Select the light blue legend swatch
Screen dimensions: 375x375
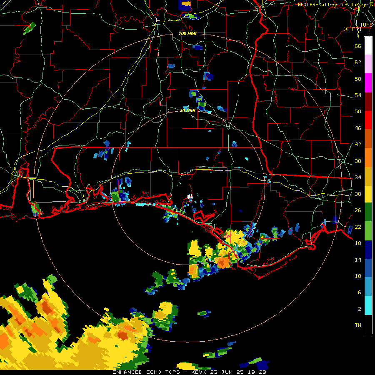pyautogui.click(x=368, y=287)
